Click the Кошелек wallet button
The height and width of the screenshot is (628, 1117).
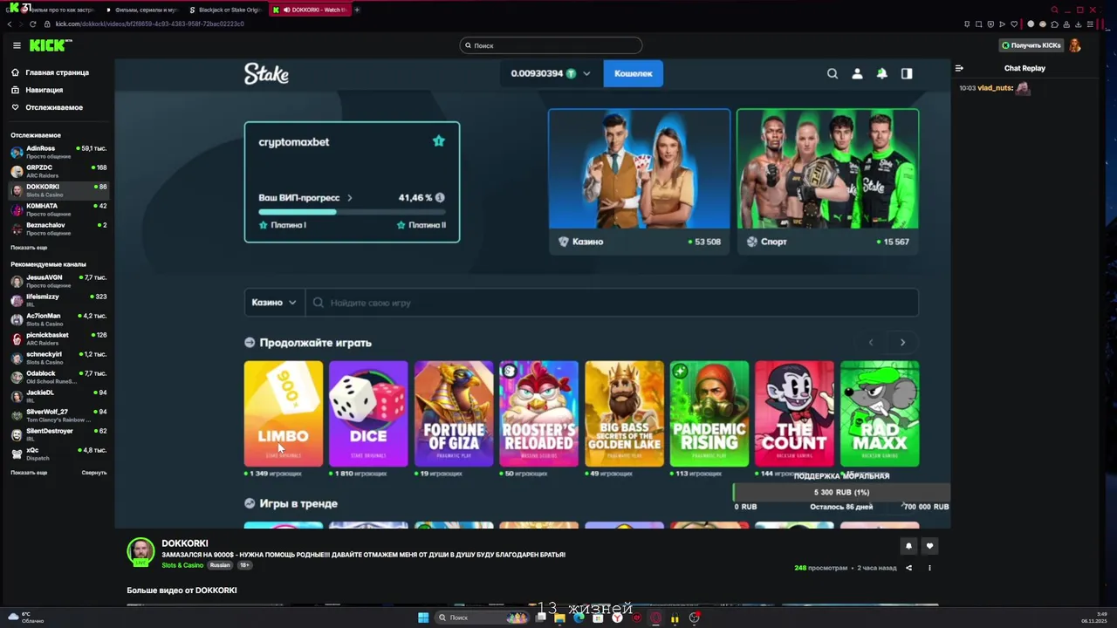pyautogui.click(x=633, y=73)
